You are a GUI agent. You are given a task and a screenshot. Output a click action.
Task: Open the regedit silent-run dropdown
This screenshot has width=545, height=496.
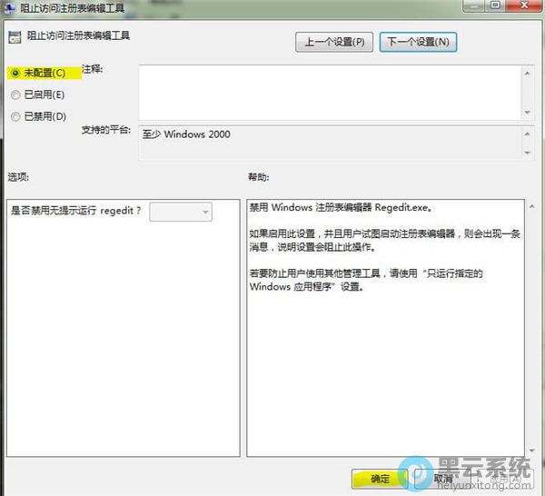tap(180, 212)
